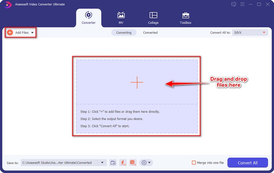The image size is (274, 173).
Task: Open the feedback chat bubble icon
Action: (233, 4)
